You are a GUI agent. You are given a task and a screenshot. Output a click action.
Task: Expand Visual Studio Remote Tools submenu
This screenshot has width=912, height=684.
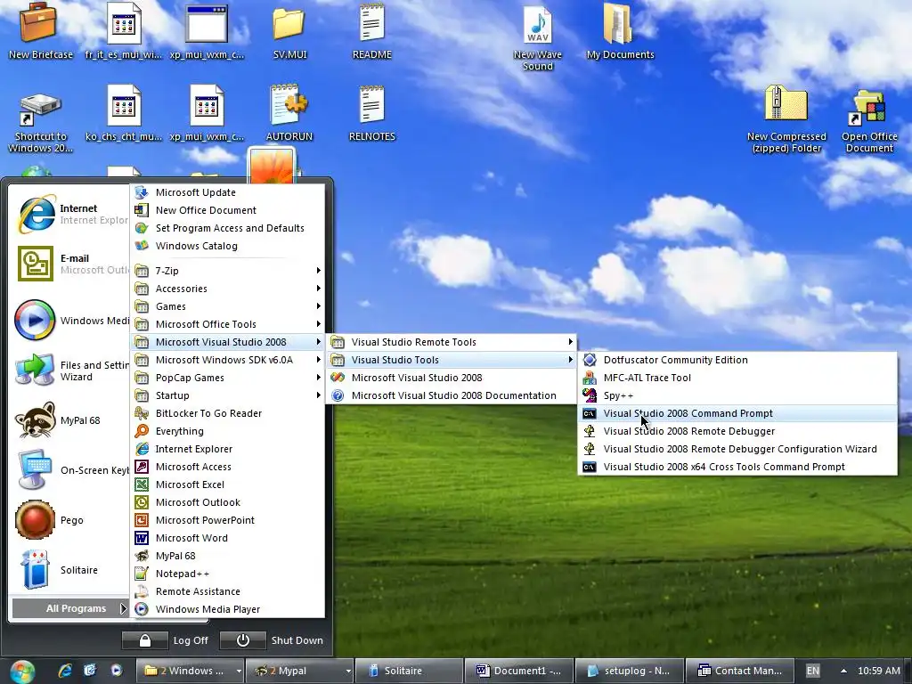tap(452, 342)
